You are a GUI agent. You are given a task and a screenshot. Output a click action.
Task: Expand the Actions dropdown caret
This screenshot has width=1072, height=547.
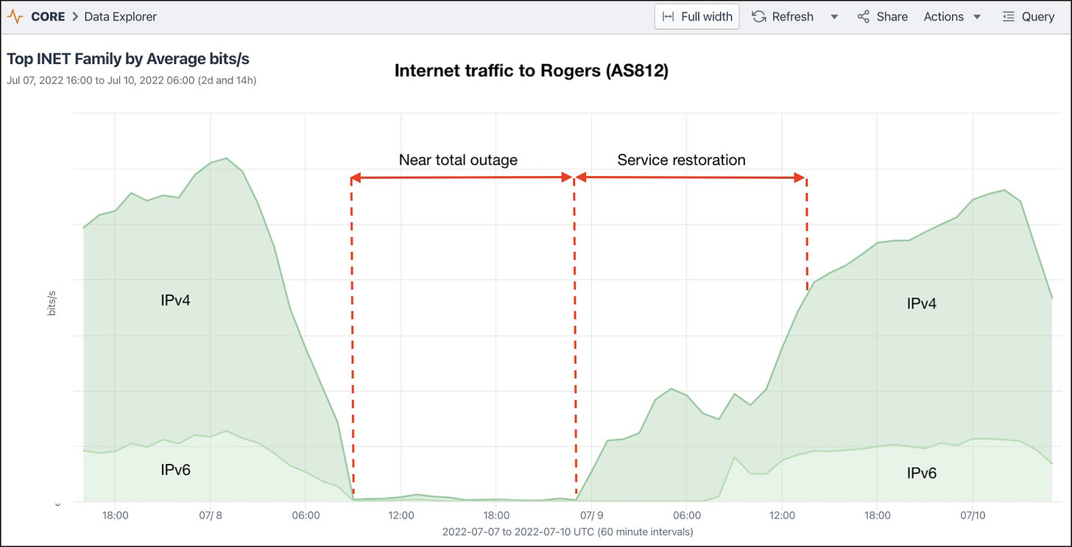click(x=977, y=16)
